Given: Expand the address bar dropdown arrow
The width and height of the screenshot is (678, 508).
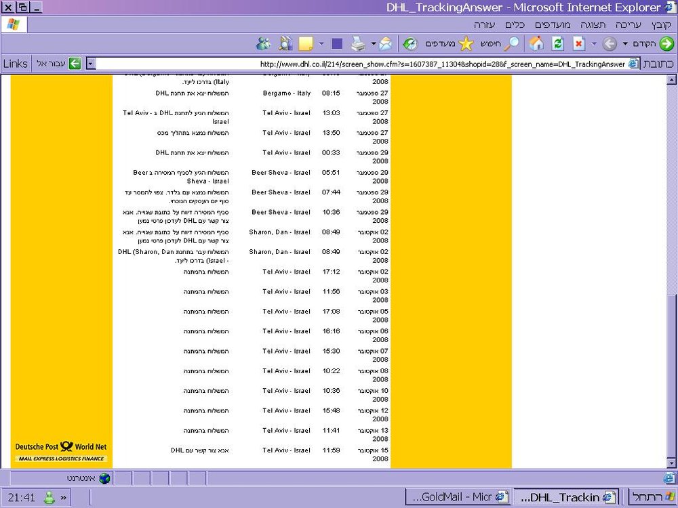Looking at the screenshot, I should [x=90, y=64].
